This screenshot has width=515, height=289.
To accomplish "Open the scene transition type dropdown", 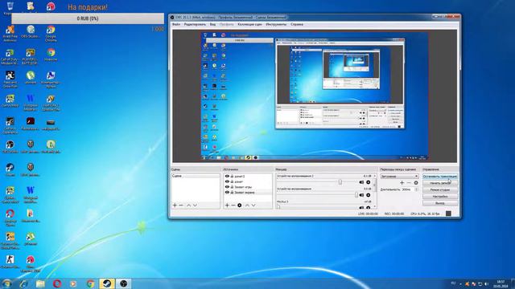I will [x=399, y=177].
